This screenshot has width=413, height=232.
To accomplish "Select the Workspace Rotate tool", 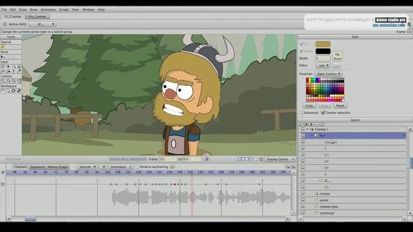I will tap(14, 91).
